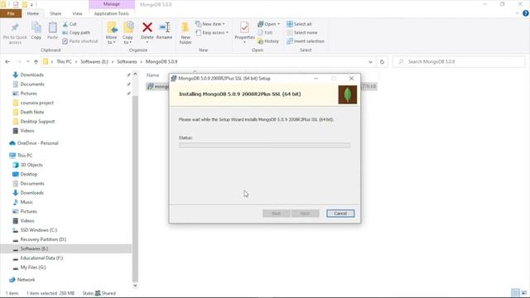Select Cut in Clipboard group
Viewport: 530px width, 298px height.
pyautogui.click(x=70, y=24)
